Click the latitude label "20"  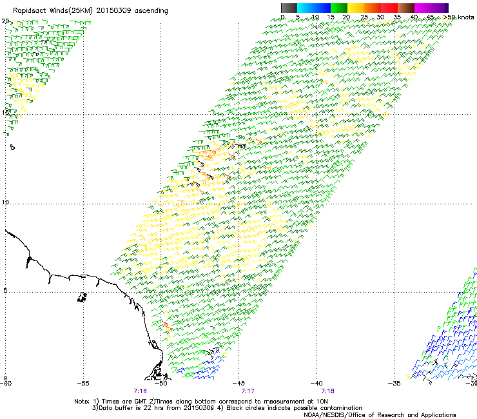(x=5, y=21)
